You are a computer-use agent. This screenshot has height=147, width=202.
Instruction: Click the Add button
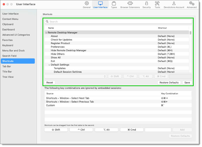tap(182, 130)
